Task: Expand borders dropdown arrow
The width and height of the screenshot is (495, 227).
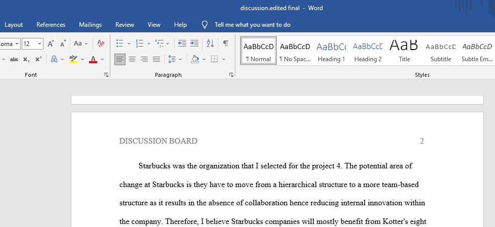Action: [224, 59]
